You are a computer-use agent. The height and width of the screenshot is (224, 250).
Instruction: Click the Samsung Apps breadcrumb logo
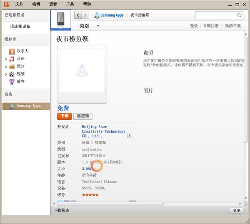pos(109,15)
